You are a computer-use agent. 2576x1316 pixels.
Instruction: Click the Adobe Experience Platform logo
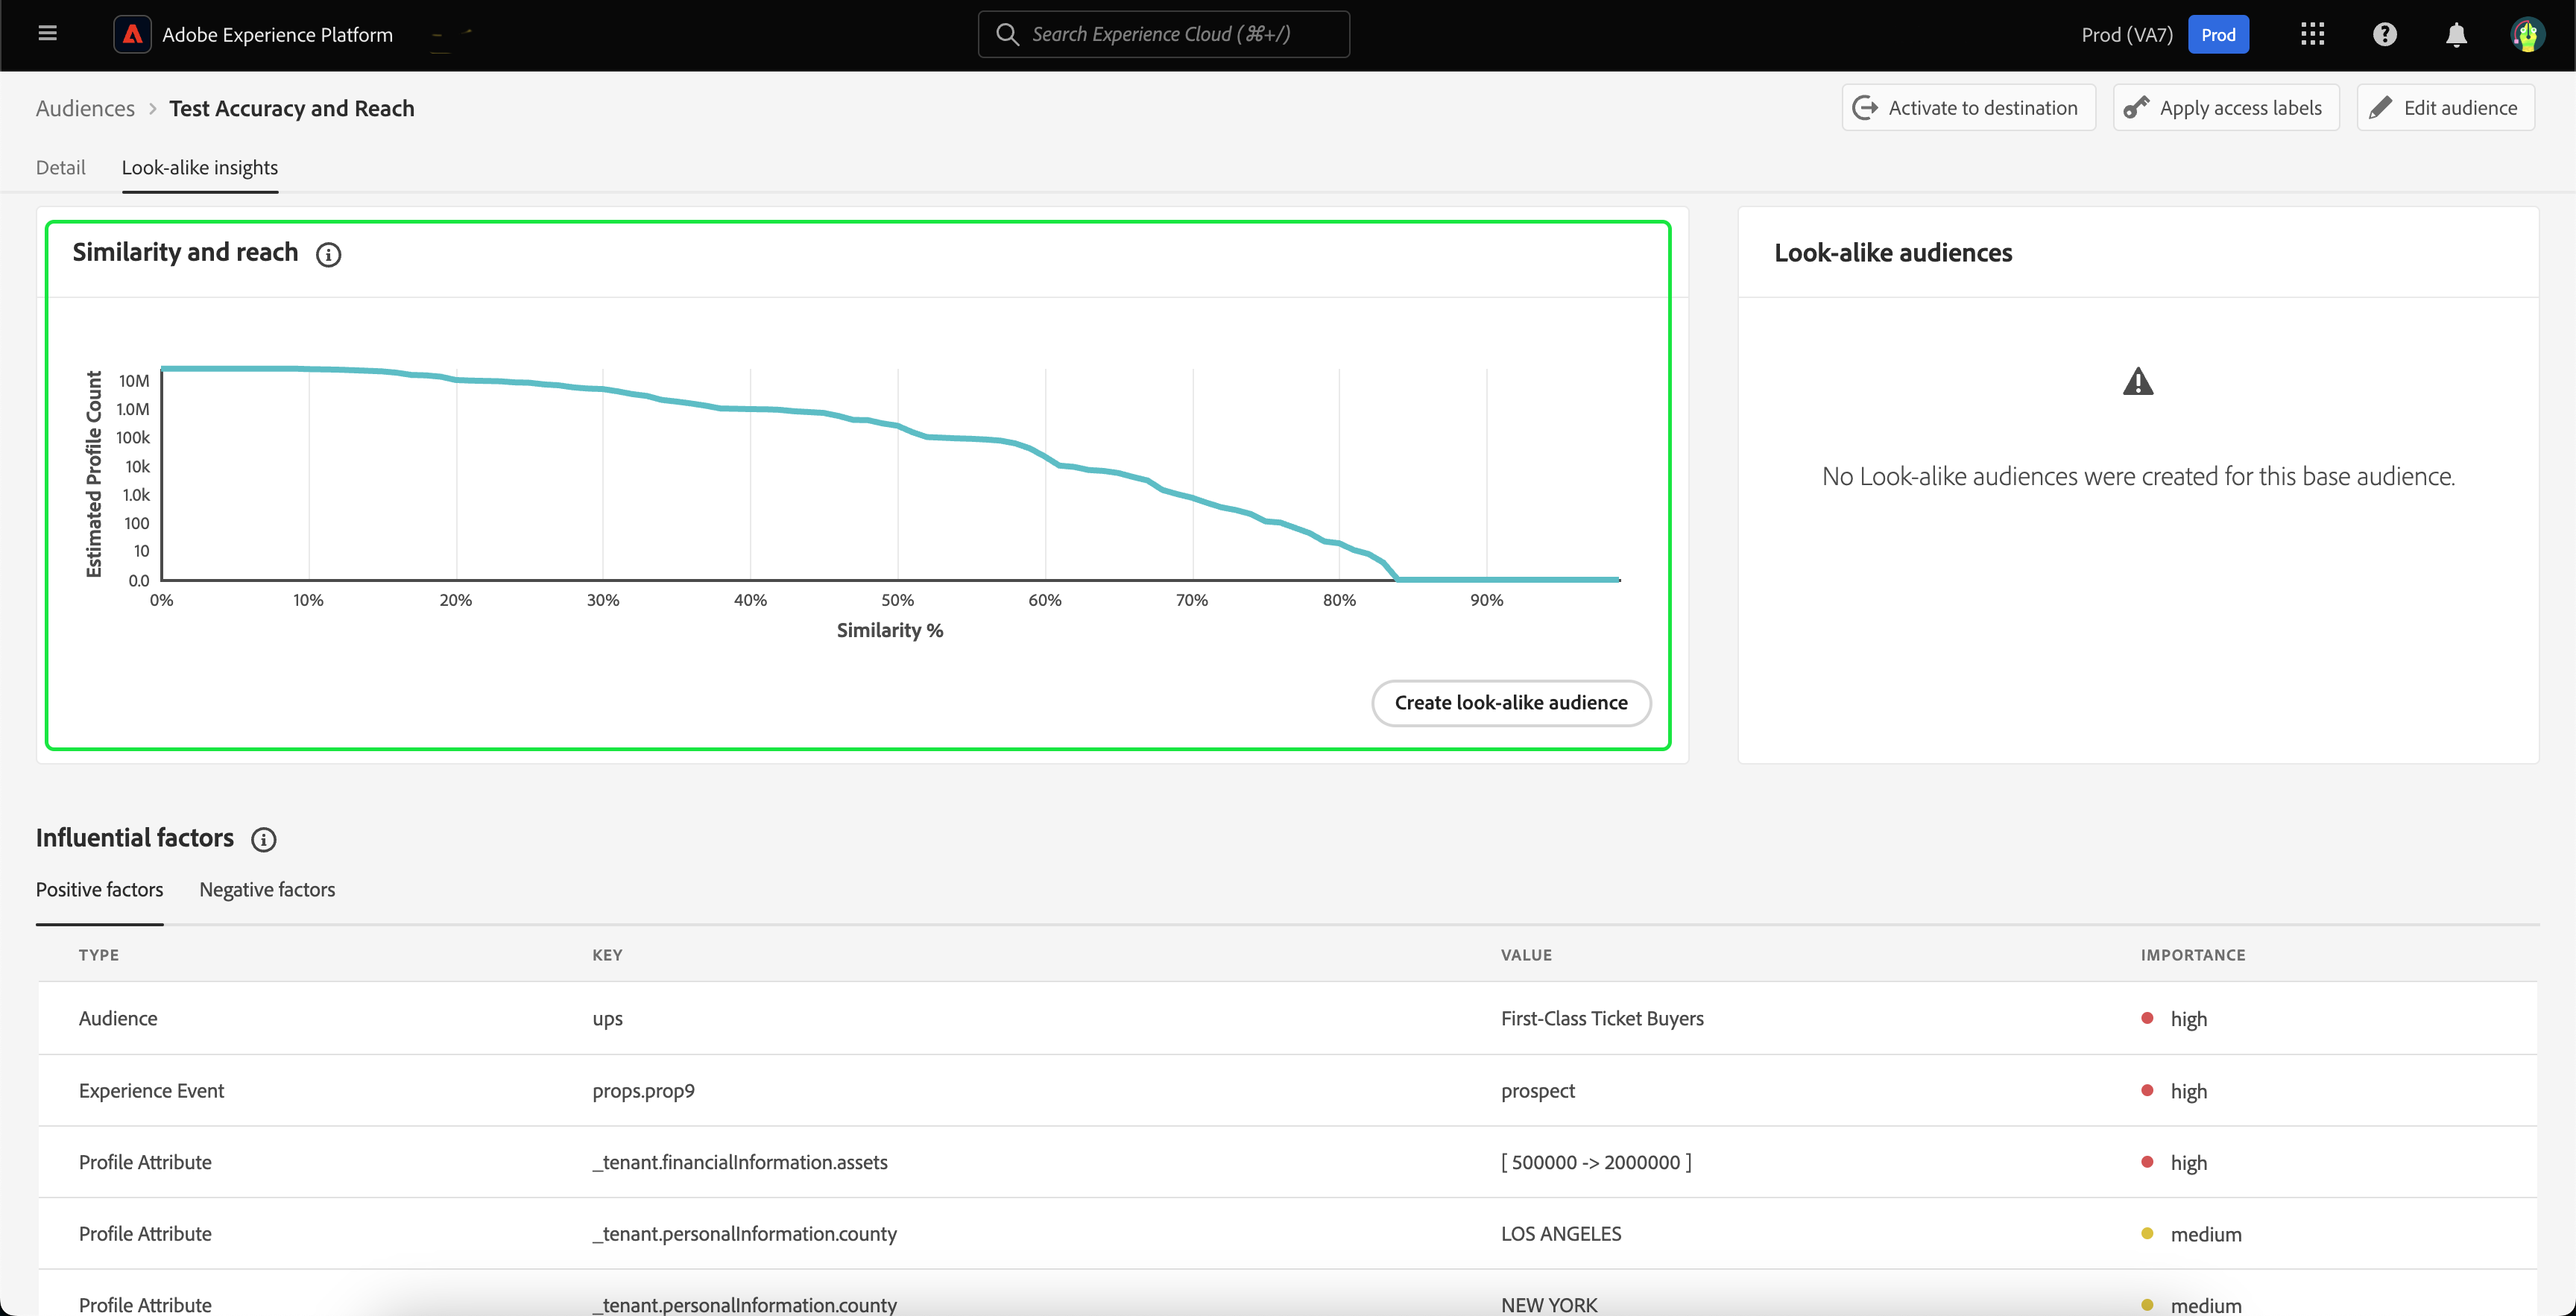point(132,34)
